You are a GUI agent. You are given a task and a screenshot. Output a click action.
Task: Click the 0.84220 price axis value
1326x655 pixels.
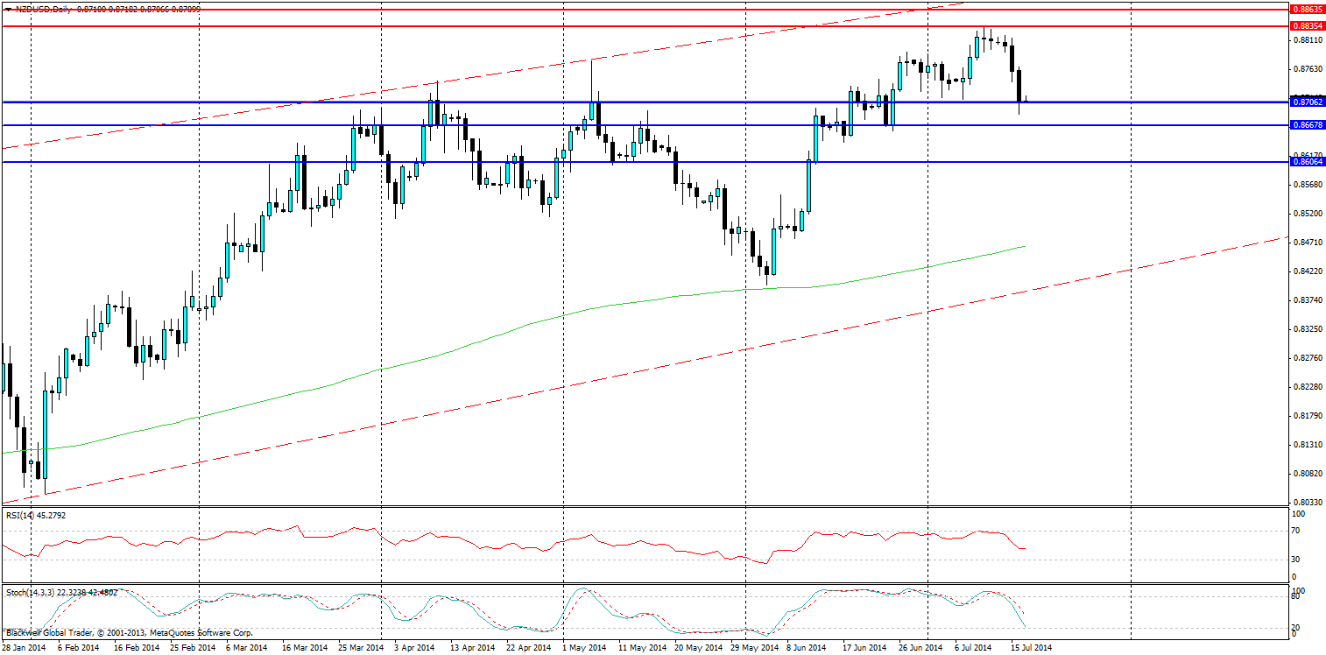1307,271
